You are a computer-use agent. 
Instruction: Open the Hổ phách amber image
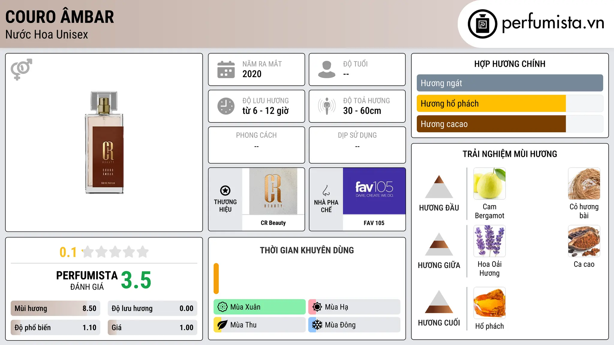(490, 303)
